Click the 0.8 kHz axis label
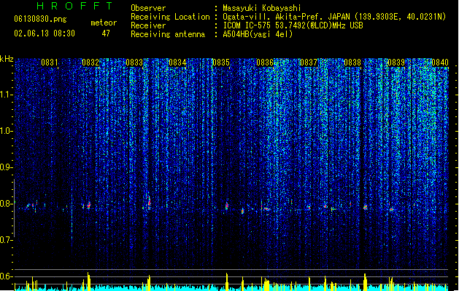Viewport: 459px width, 291px height. (x=7, y=204)
